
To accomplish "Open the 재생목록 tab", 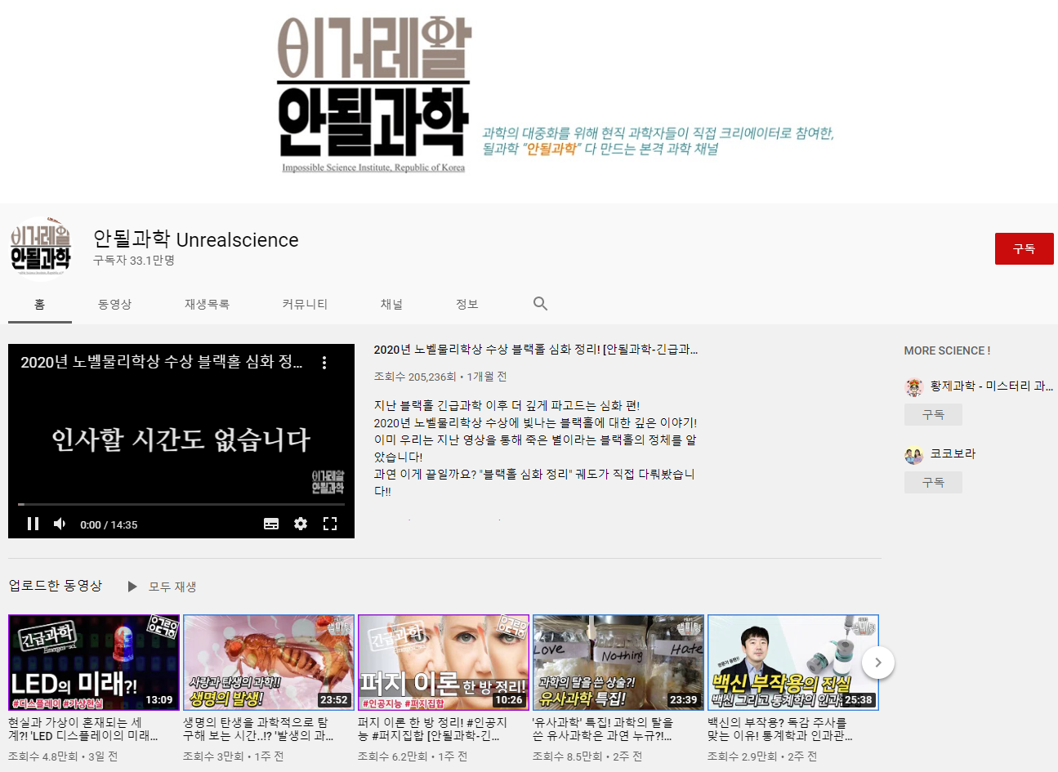I will pos(207,304).
